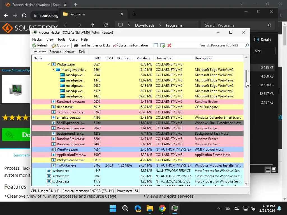Screen dimensions: 287x215
Task: Select the svchost.exe icon with PID 448
Action: point(49,170)
